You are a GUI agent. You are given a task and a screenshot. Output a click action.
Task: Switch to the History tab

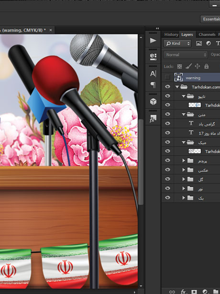(171, 34)
